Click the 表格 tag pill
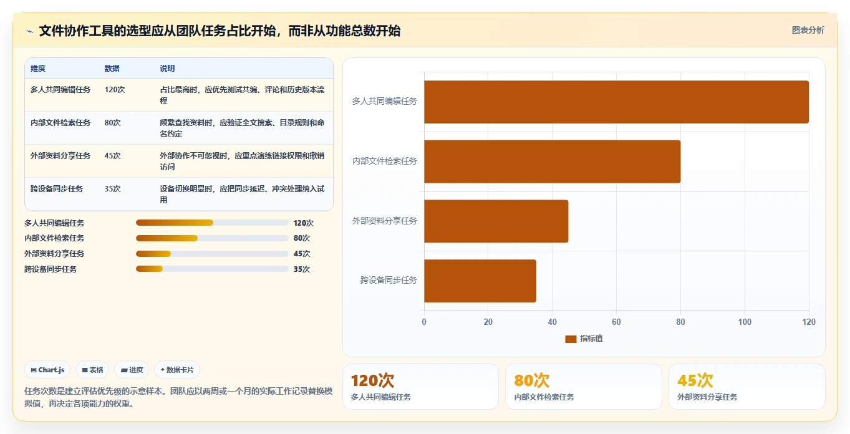850x434 pixels. 92,370
